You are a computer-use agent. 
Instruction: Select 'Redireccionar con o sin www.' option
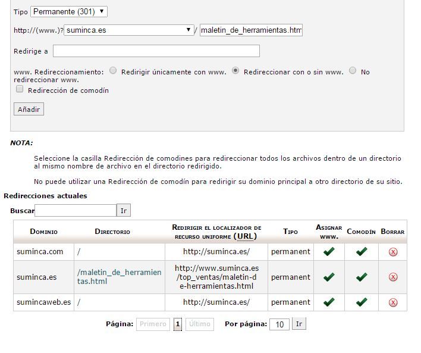pos(235,70)
